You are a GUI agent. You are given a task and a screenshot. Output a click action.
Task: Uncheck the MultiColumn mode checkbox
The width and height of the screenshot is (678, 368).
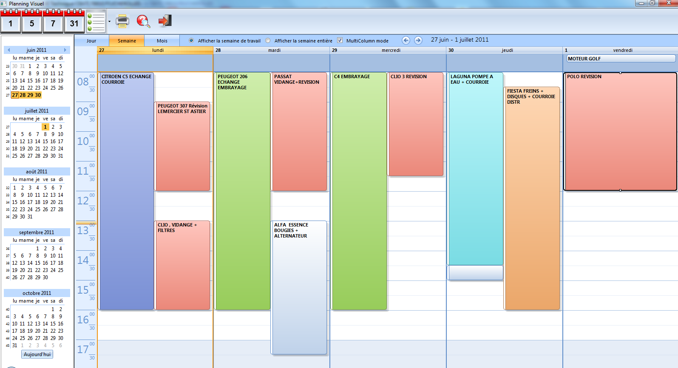click(340, 41)
